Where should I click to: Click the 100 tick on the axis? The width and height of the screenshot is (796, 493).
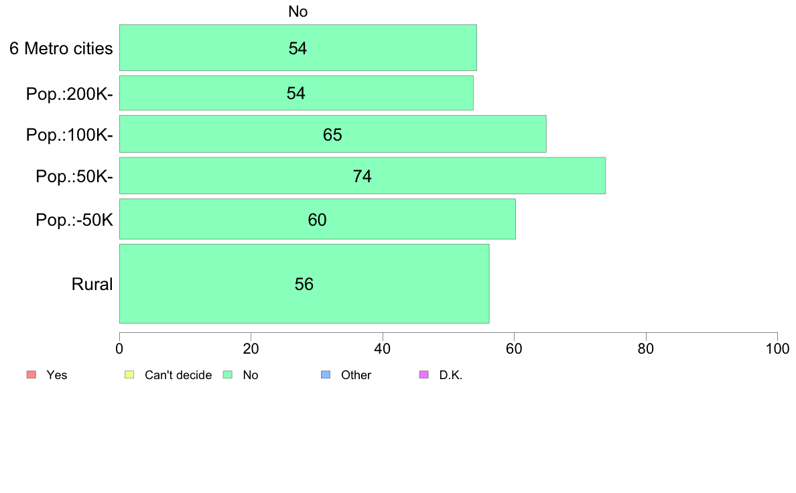click(777, 349)
